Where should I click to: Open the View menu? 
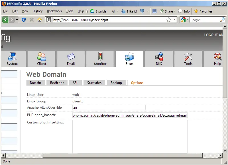25,11
